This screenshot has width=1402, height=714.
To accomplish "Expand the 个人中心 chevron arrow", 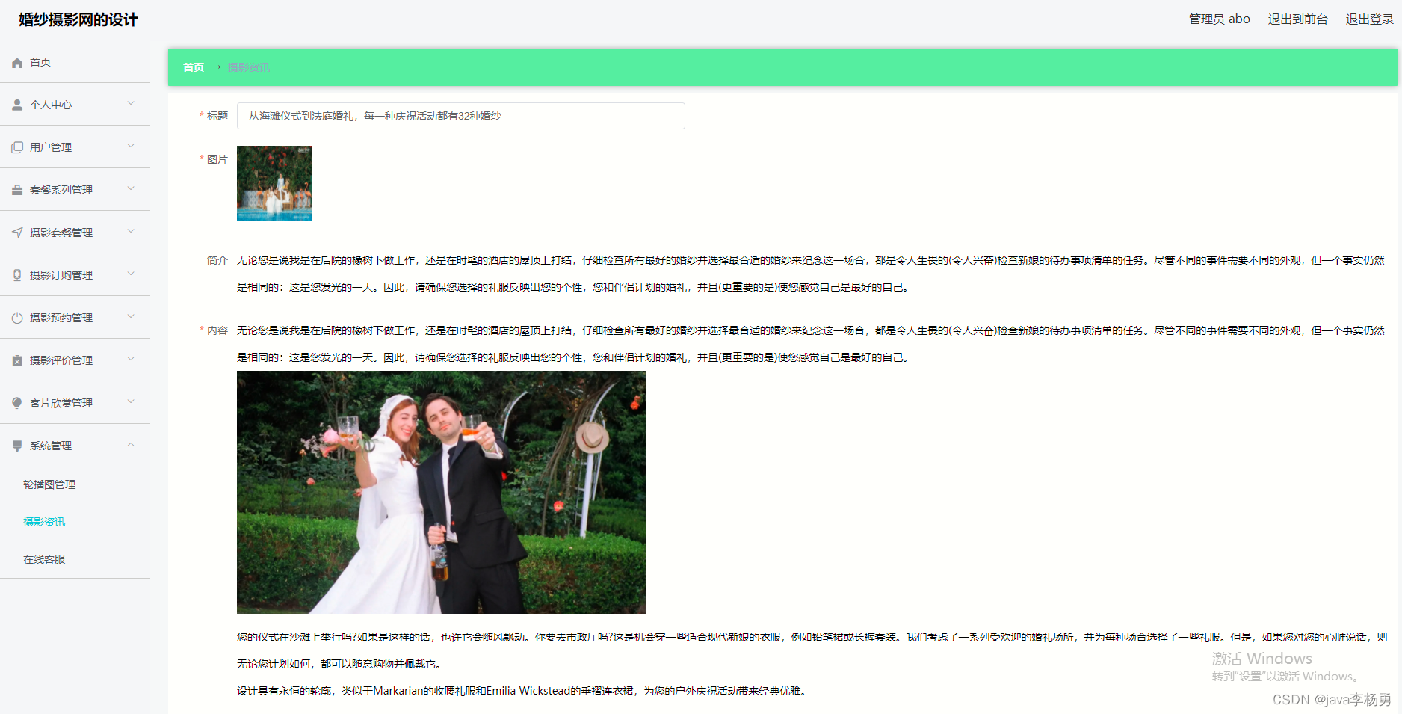I will (131, 104).
